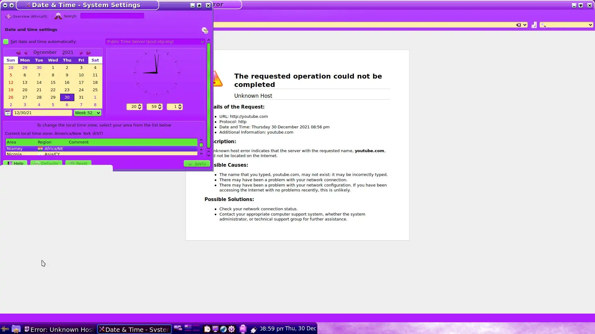This screenshot has height=334, width=595.
Task: Select December 31 in the calendar
Action: click(x=81, y=97)
